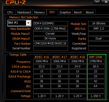Select part number CMK32GX4M2D3600C18
This screenshot has height=102, width=109.
click(50, 43)
